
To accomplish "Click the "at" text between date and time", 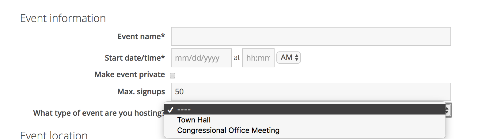I will (x=237, y=57).
